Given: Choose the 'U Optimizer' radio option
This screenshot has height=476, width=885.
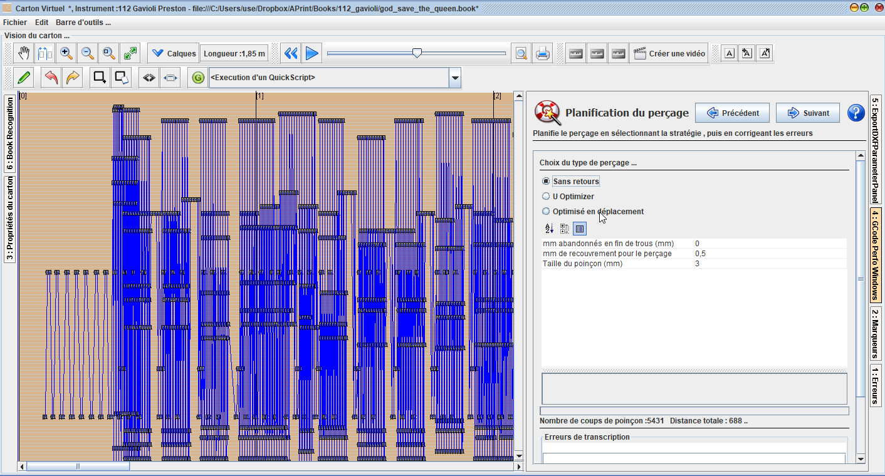Looking at the screenshot, I should pyautogui.click(x=546, y=196).
